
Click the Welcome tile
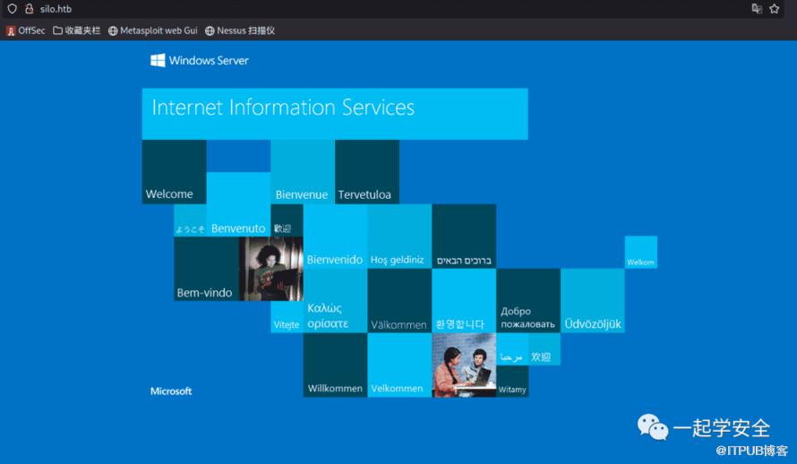click(x=175, y=172)
